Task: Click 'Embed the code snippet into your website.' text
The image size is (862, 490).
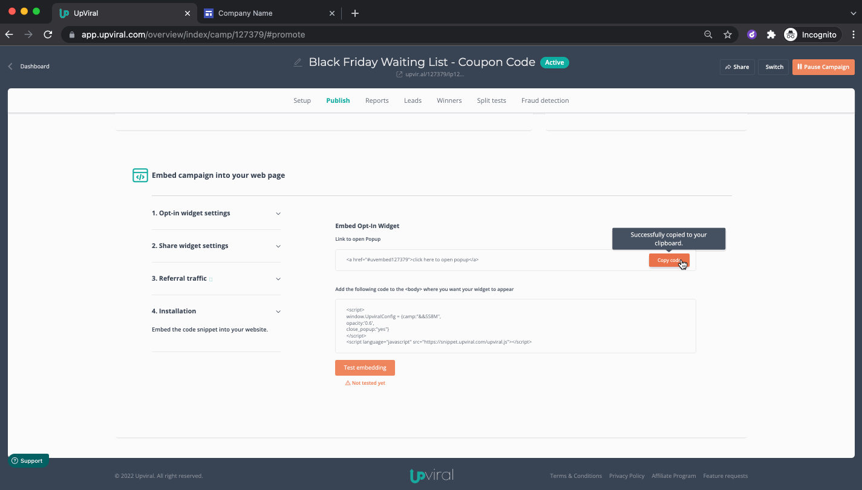Action: point(209,330)
